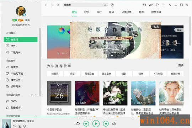Mute the volume speaker icon

click(114, 124)
